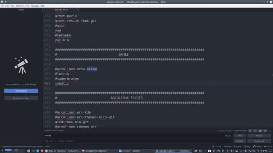Toggle the regex search option

point(250,131)
